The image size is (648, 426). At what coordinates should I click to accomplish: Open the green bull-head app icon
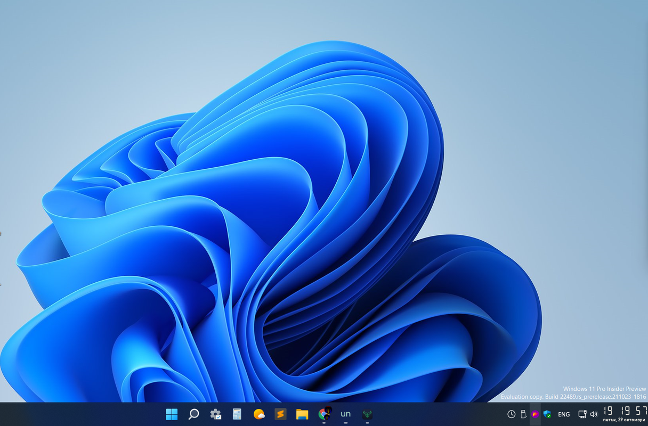(367, 414)
